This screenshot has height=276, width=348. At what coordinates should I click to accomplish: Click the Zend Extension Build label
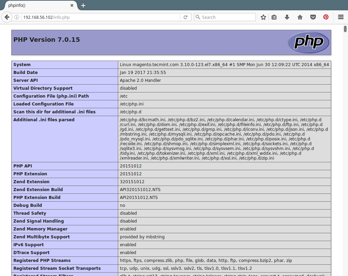tap(38, 190)
